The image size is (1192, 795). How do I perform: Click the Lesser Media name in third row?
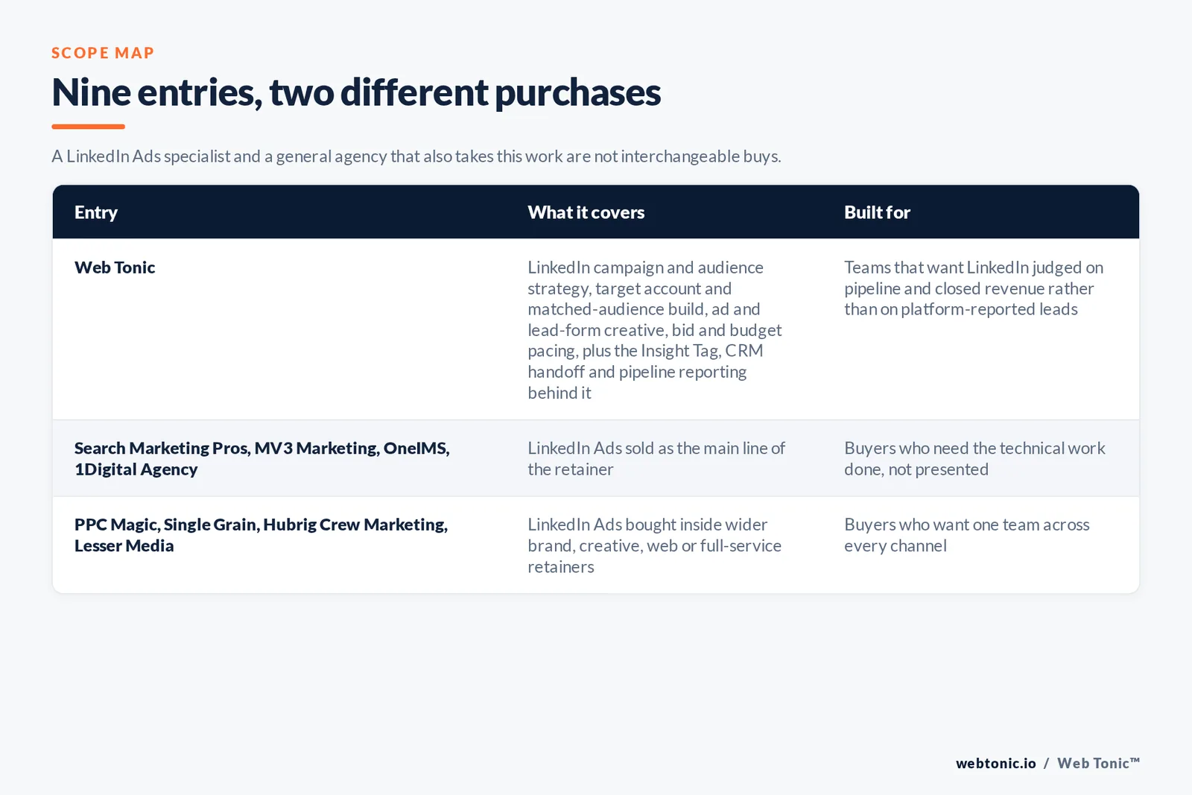(124, 546)
